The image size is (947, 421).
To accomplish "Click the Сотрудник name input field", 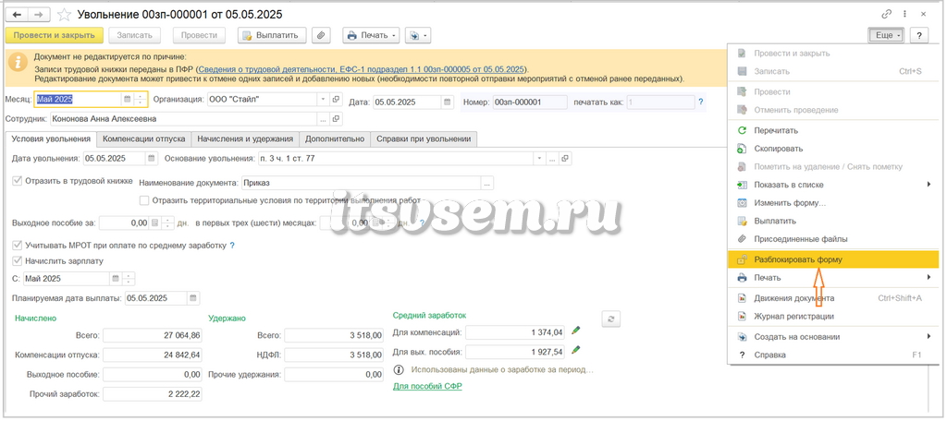I will (185, 119).
